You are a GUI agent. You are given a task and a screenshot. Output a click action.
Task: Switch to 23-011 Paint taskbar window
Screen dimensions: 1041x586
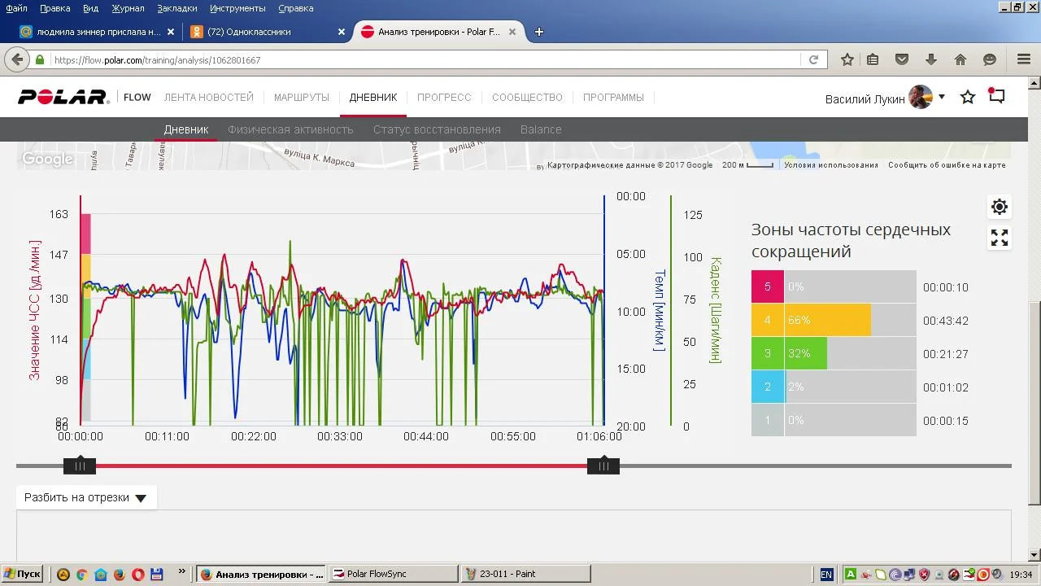click(526, 574)
